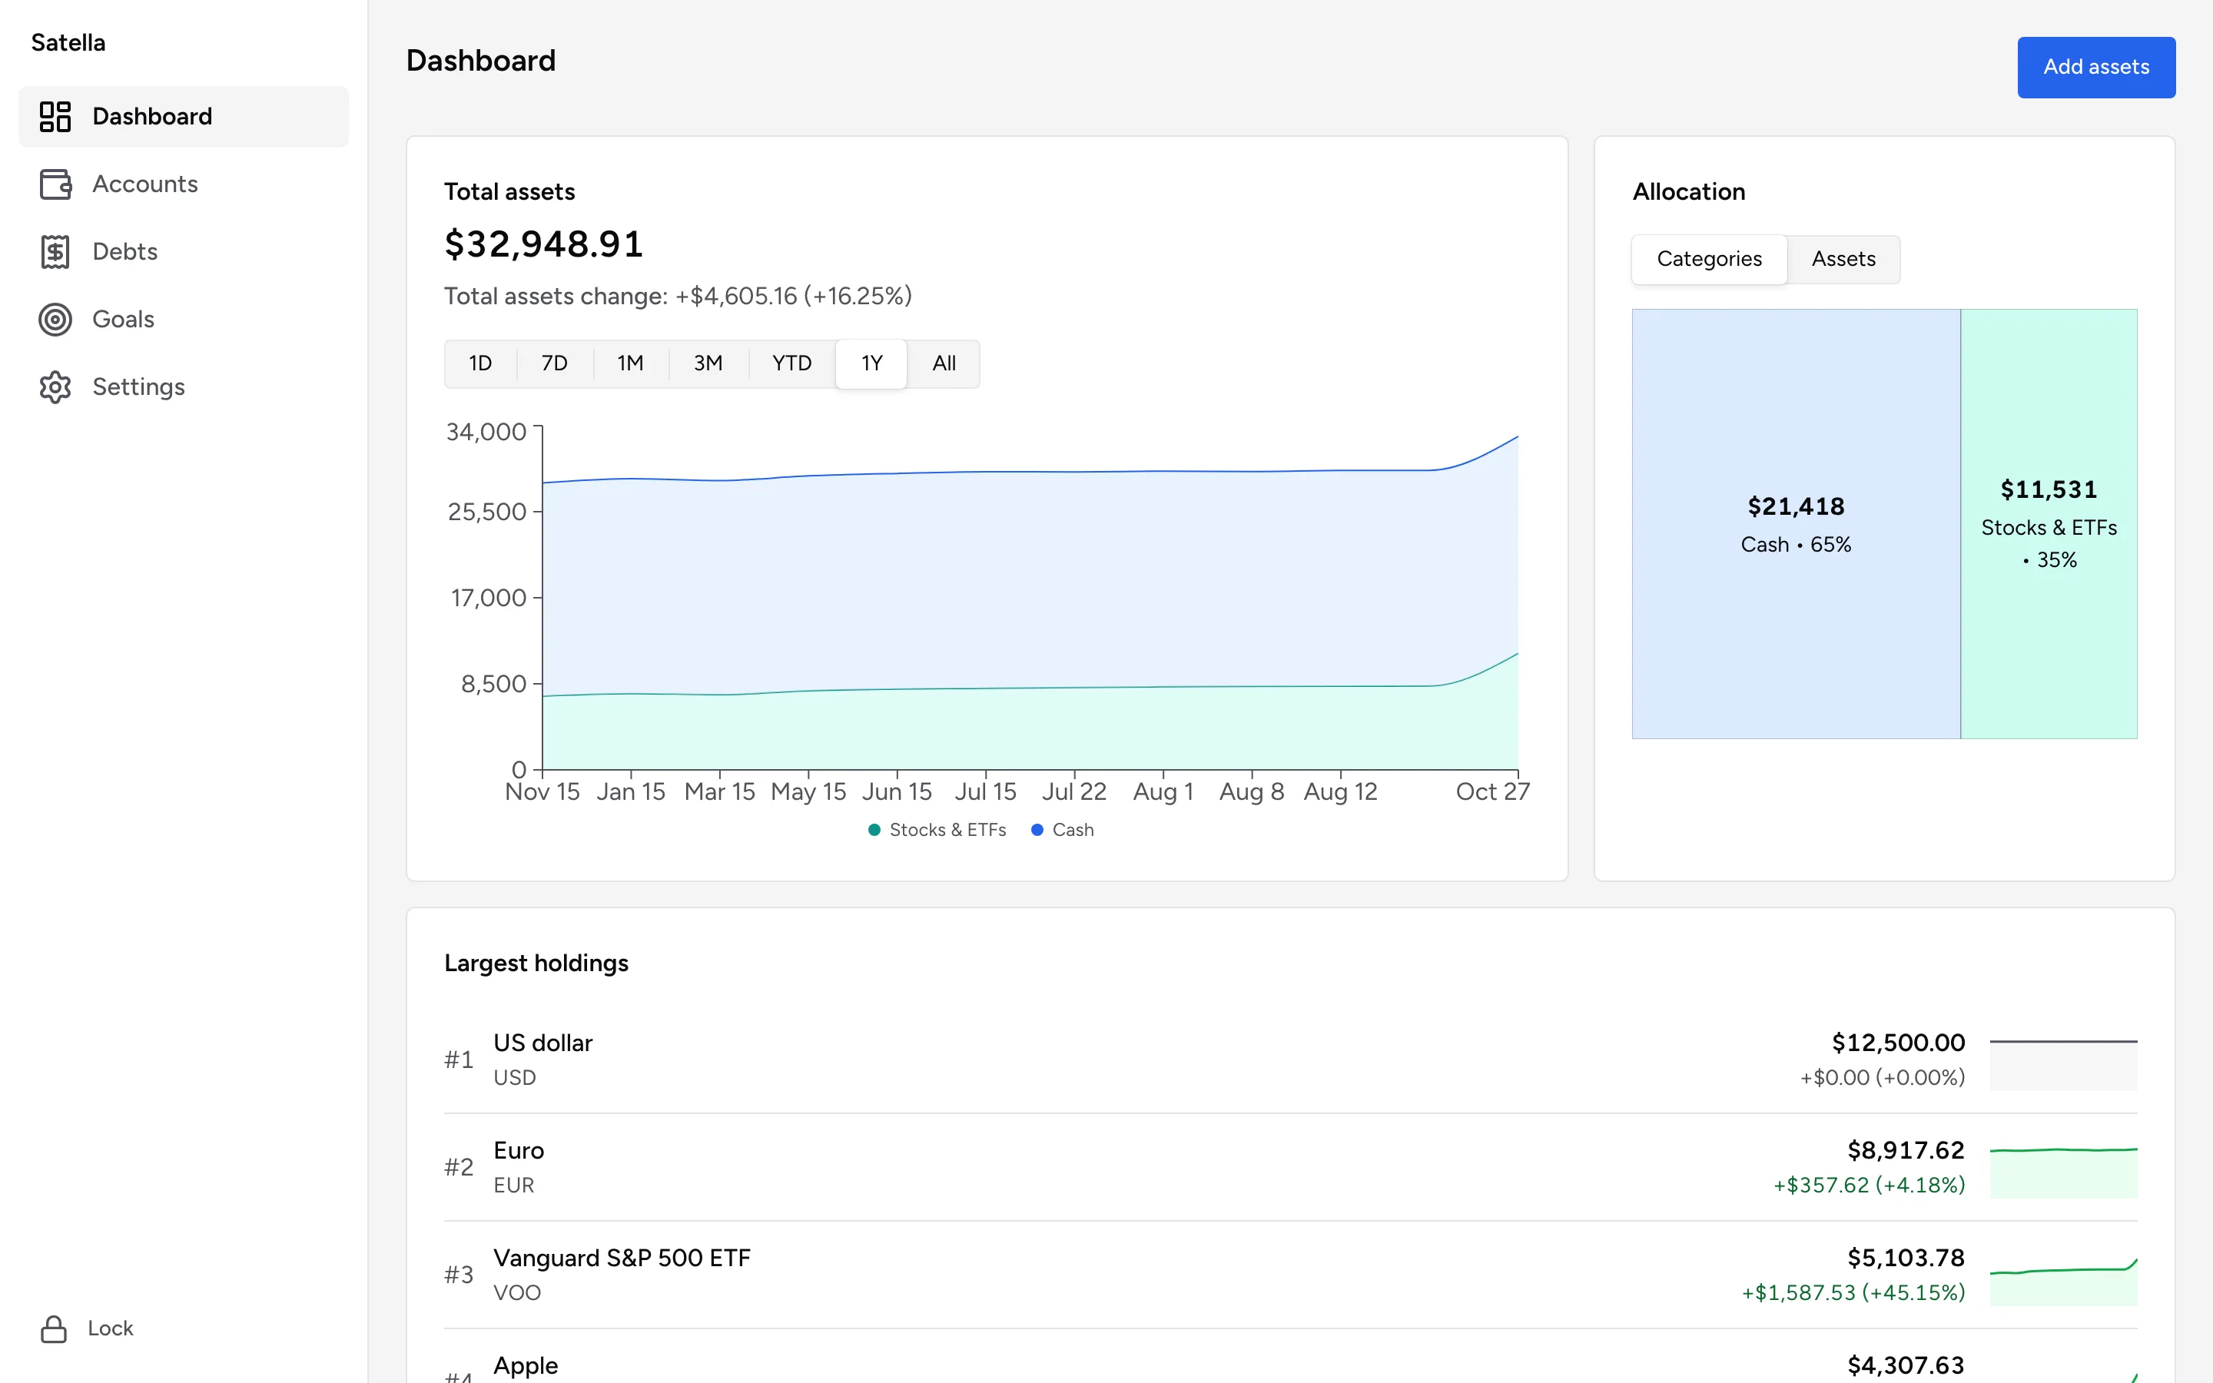Screen dimensions: 2213x1383
Task: Select the All time range
Action: coord(944,364)
